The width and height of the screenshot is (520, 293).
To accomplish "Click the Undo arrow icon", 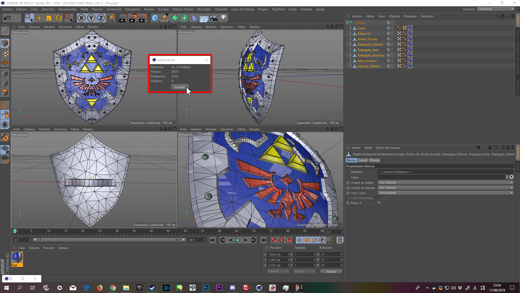I will (x=7, y=18).
